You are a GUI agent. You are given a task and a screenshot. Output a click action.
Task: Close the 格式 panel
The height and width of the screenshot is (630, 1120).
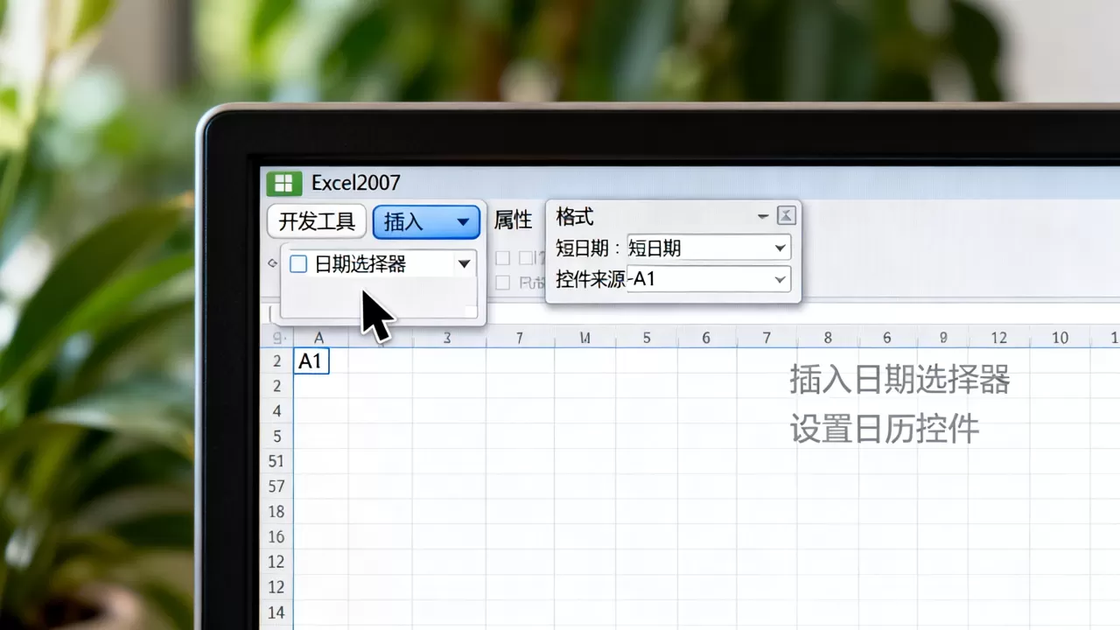pyautogui.click(x=786, y=216)
